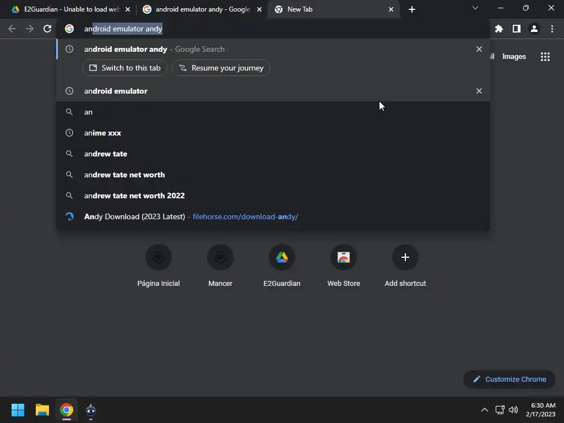Select andrew tate net worth suggestion

(x=273, y=175)
